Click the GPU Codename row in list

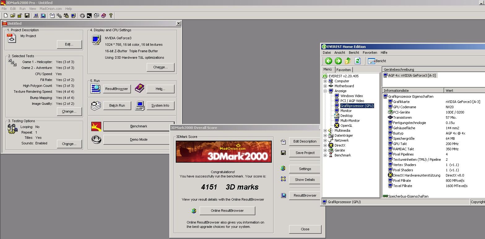click(433, 107)
